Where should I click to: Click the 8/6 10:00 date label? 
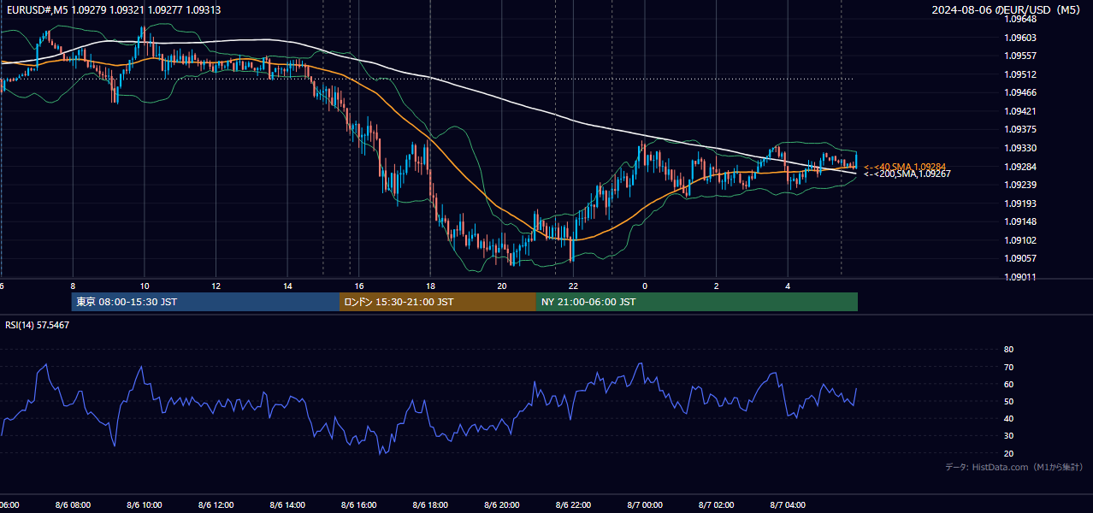click(145, 505)
